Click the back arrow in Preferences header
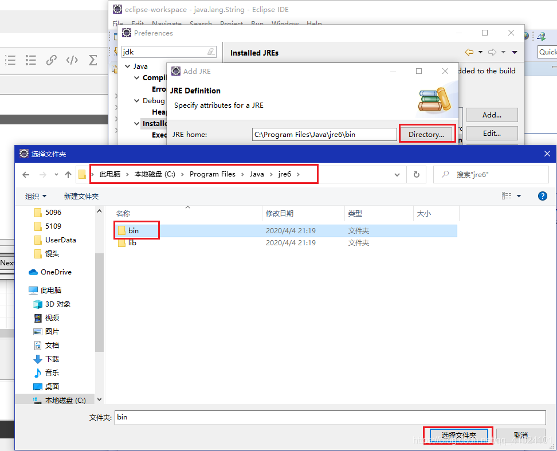 pyautogui.click(x=469, y=52)
